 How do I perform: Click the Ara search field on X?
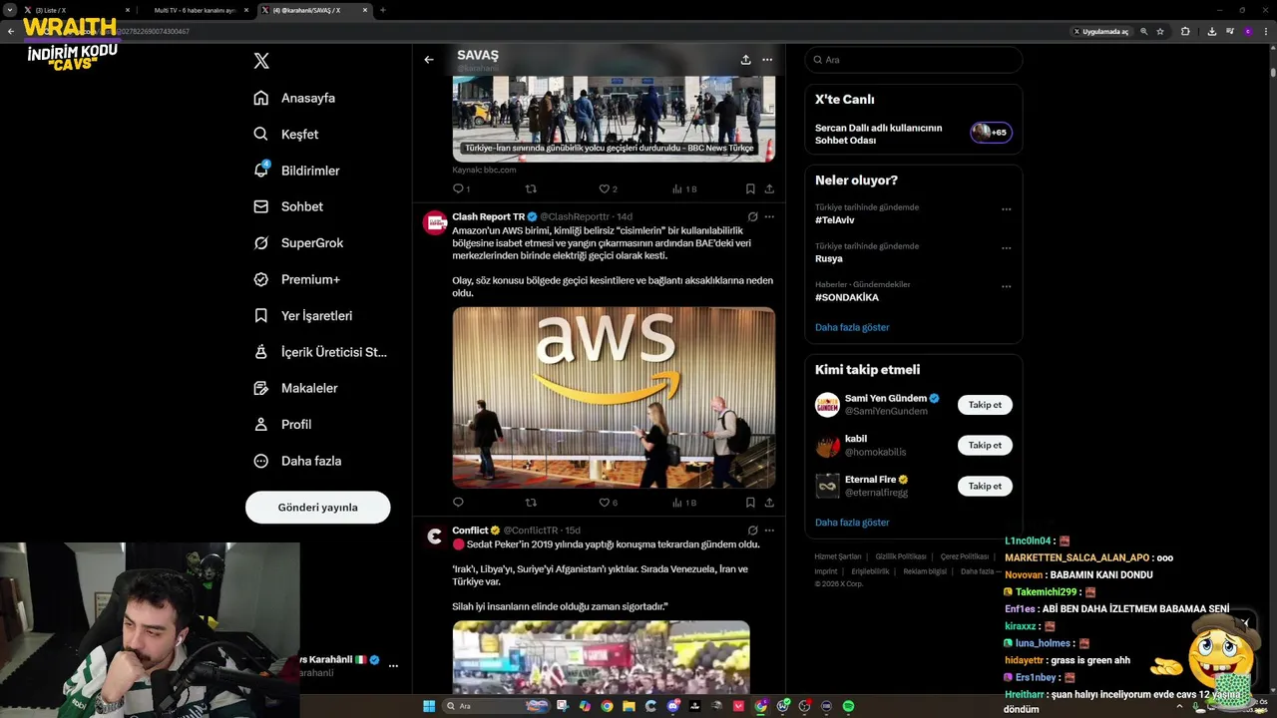(x=914, y=60)
